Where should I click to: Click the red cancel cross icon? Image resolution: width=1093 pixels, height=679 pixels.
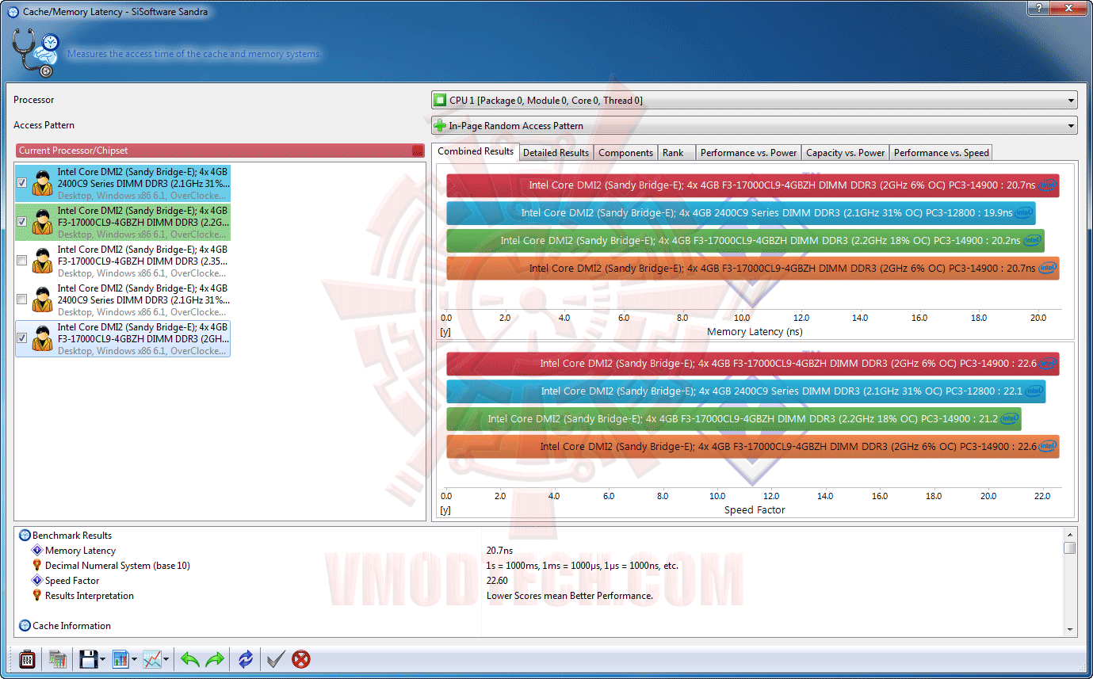301,658
